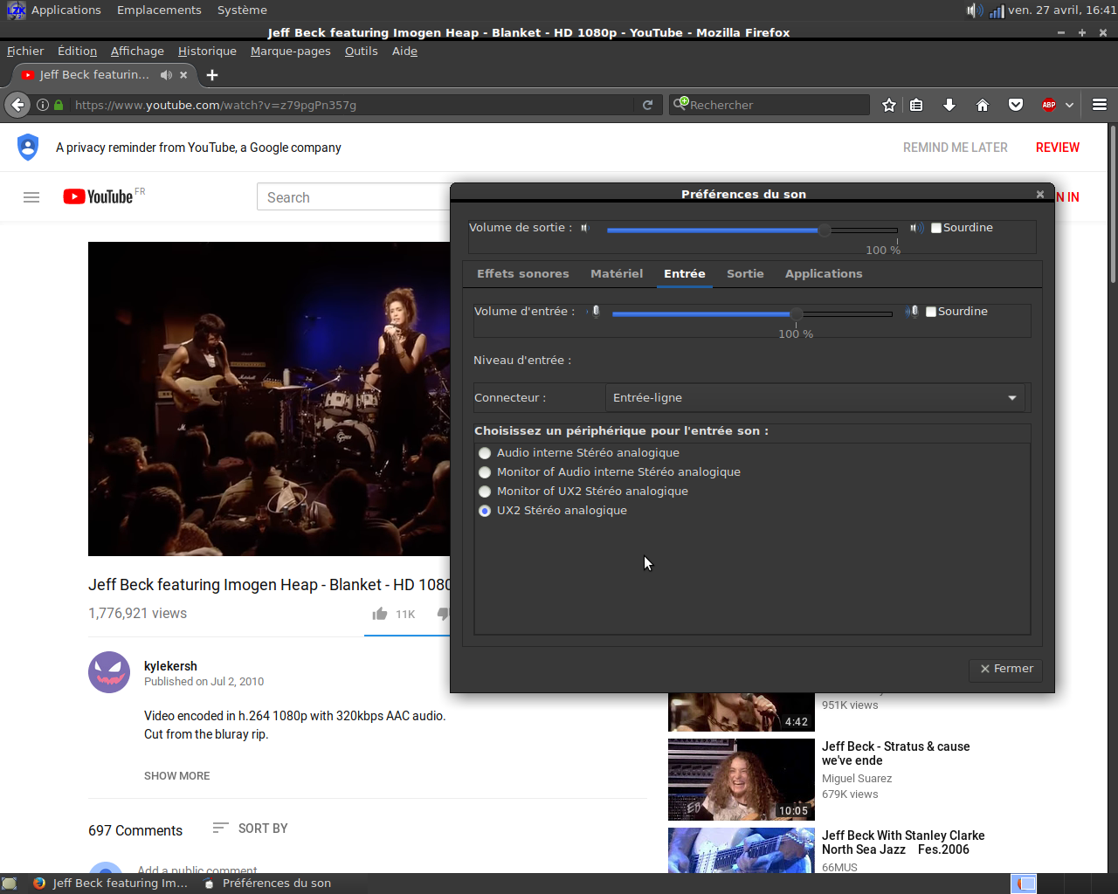Switch to the Sortie tab
This screenshot has height=894, width=1118.
pyautogui.click(x=745, y=274)
